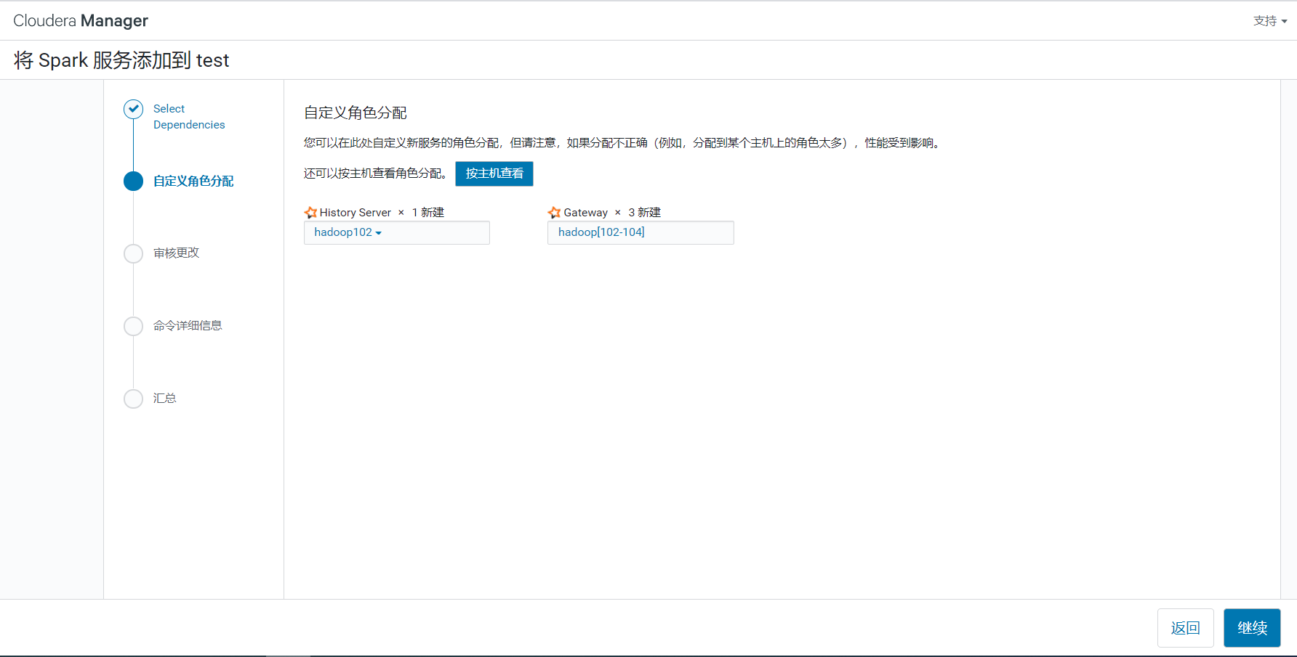Click the Select Dependencies step checkmark icon
This screenshot has width=1297, height=657.
(x=134, y=109)
